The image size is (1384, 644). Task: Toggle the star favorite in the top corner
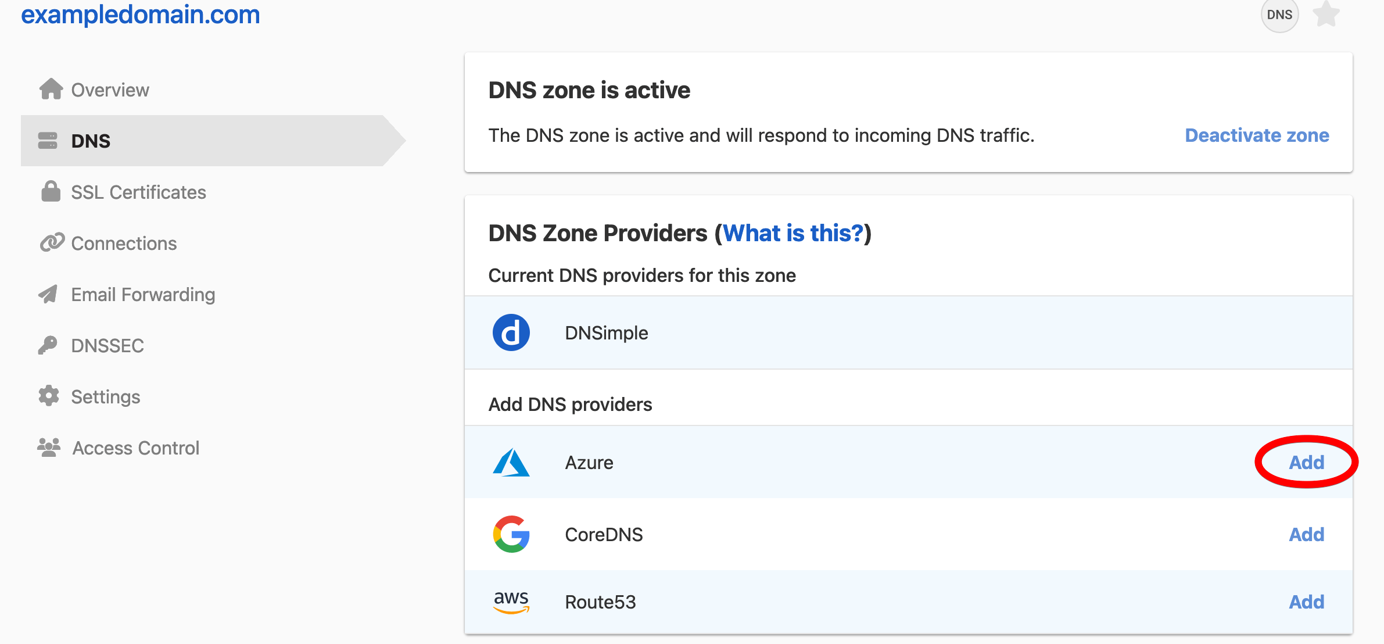(1328, 15)
